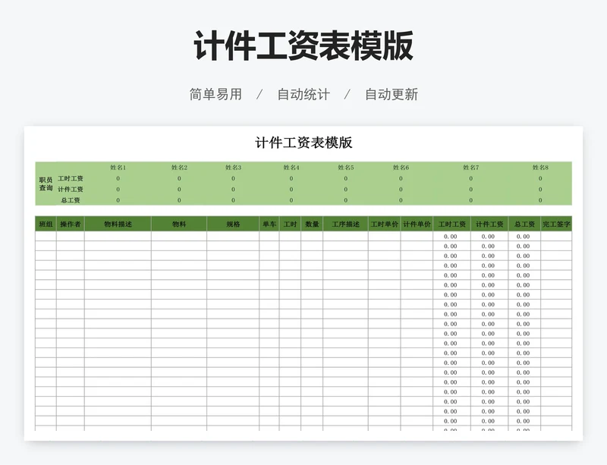Select the 职员查询 label cell

tap(46, 184)
